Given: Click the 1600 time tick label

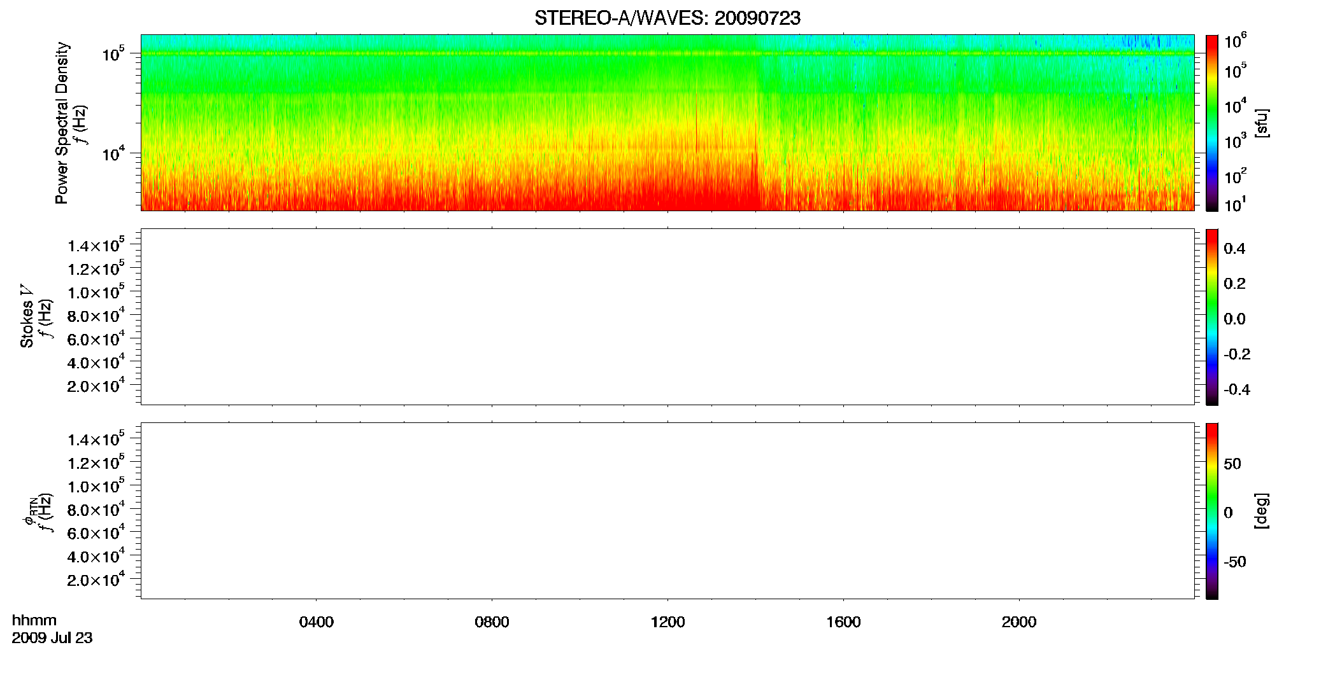Looking at the screenshot, I should (x=843, y=622).
